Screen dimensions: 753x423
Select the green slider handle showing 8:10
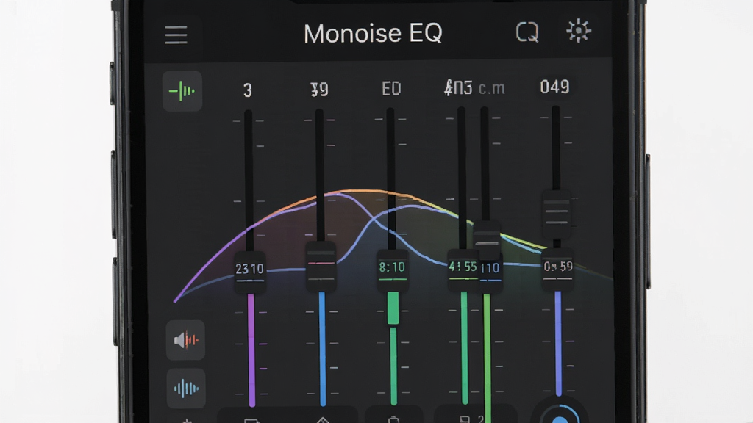click(393, 270)
